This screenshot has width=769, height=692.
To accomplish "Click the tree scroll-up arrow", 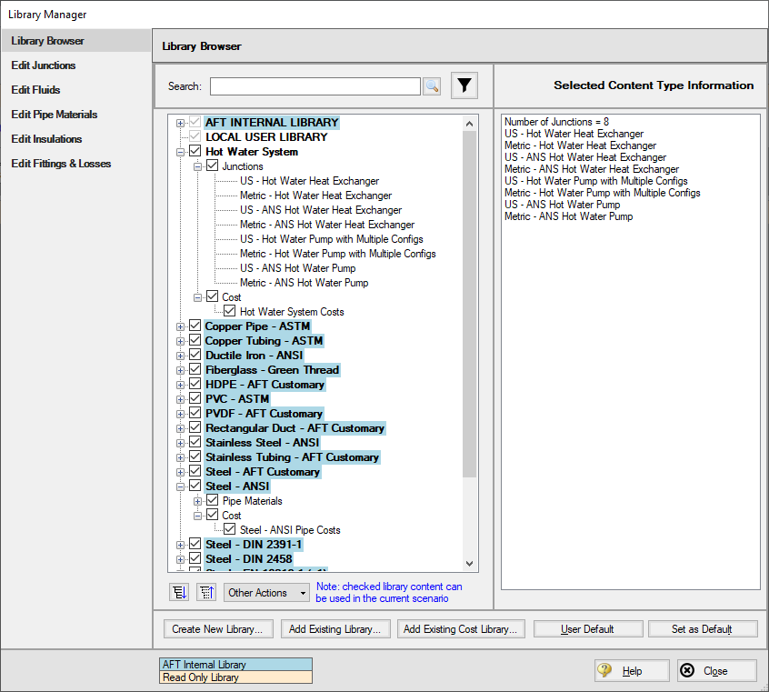I will pyautogui.click(x=469, y=124).
